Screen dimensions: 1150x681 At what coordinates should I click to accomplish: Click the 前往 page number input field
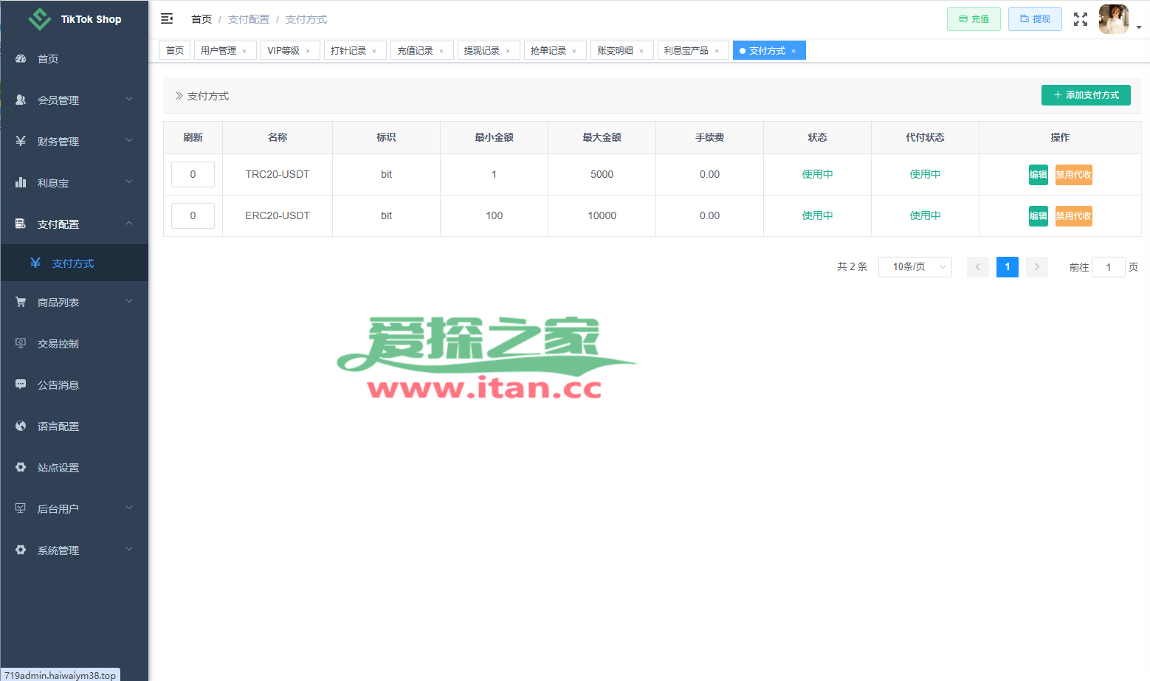click(1109, 267)
